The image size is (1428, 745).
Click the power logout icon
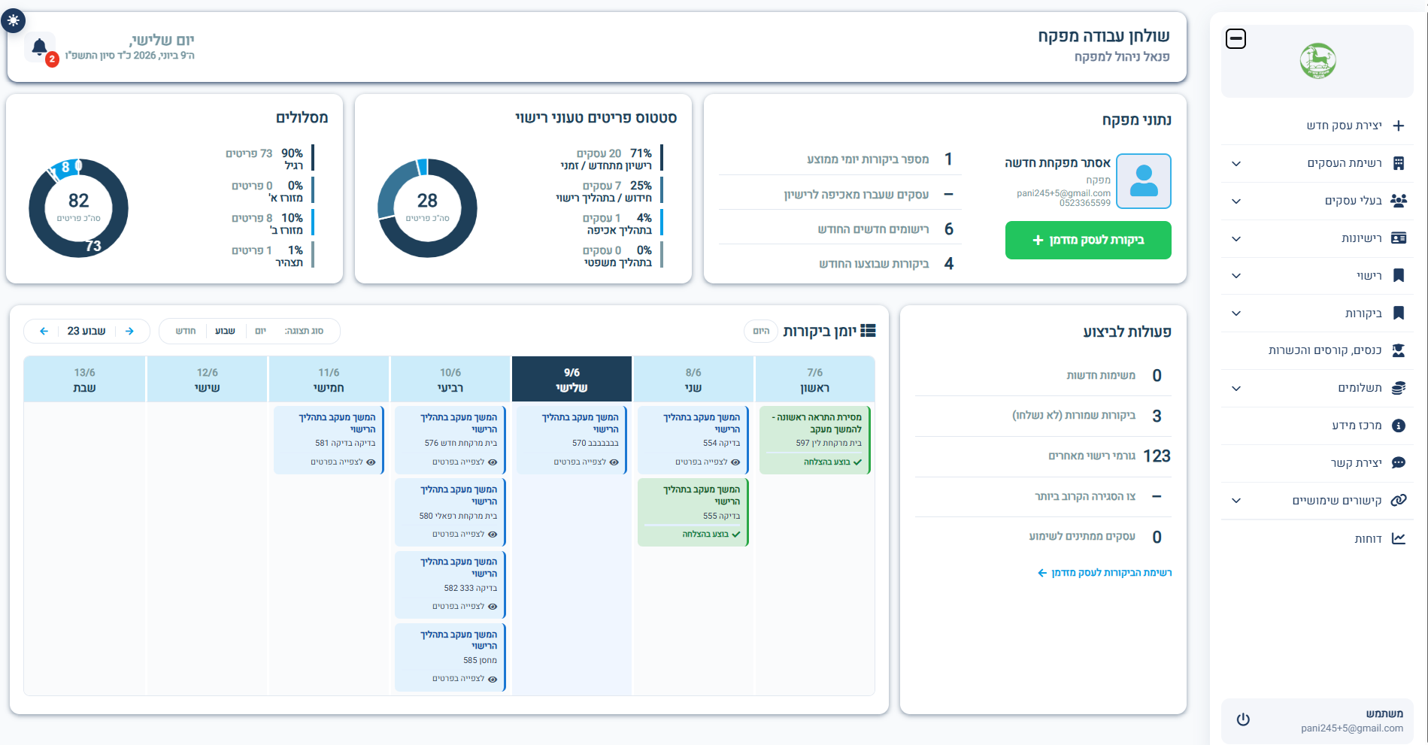pyautogui.click(x=1243, y=719)
